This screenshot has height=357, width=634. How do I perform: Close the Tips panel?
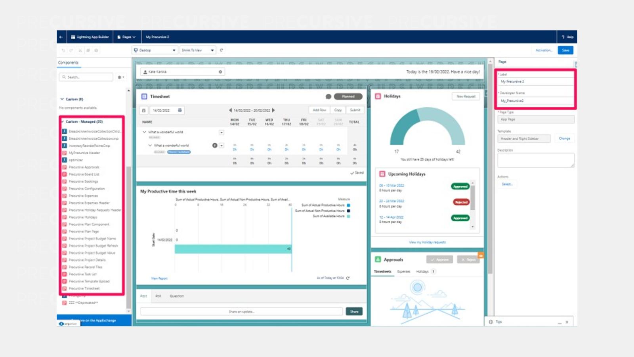pos(567,322)
